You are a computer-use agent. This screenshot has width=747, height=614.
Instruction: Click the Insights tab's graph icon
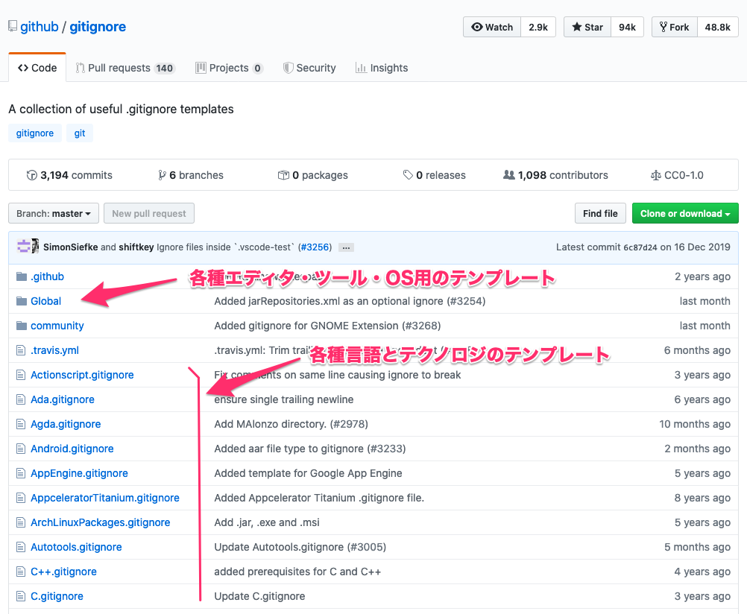[x=361, y=68]
